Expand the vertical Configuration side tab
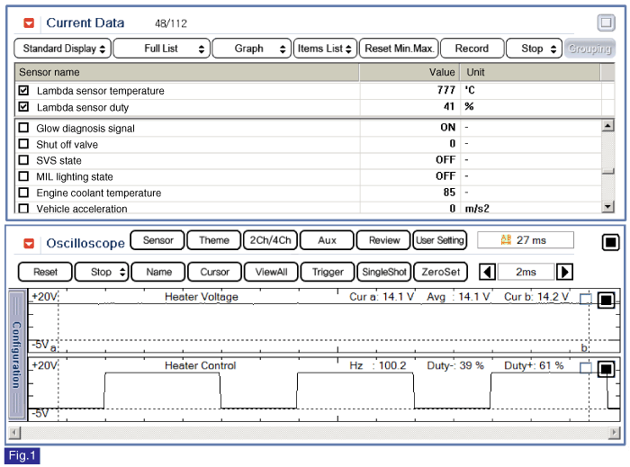Image resolution: width=630 pixels, height=467 pixels. click(x=17, y=355)
